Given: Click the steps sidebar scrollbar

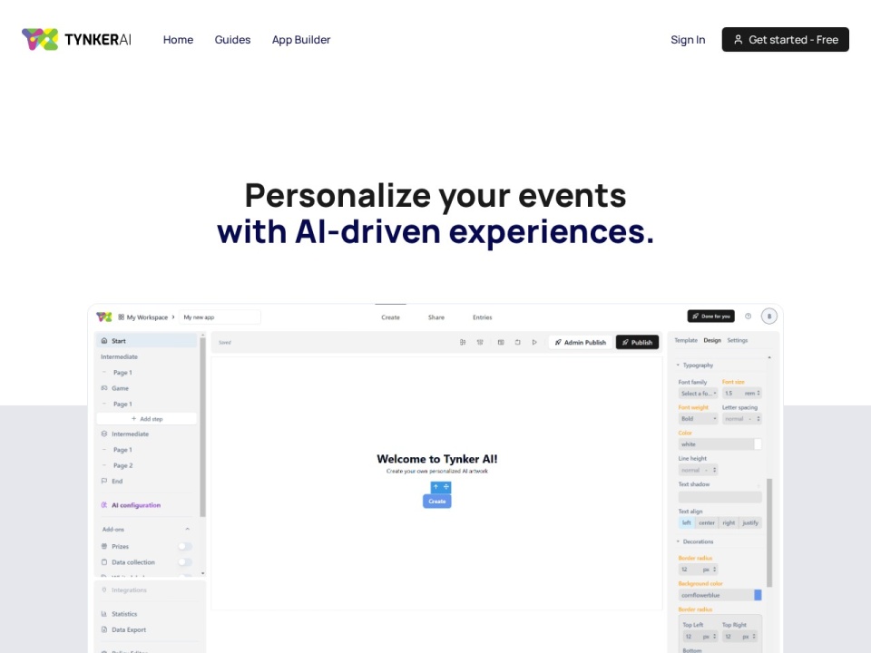Looking at the screenshot, I should (x=202, y=427).
